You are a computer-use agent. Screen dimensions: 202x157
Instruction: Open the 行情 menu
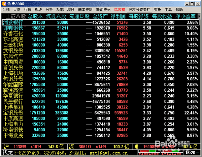pos(28,10)
